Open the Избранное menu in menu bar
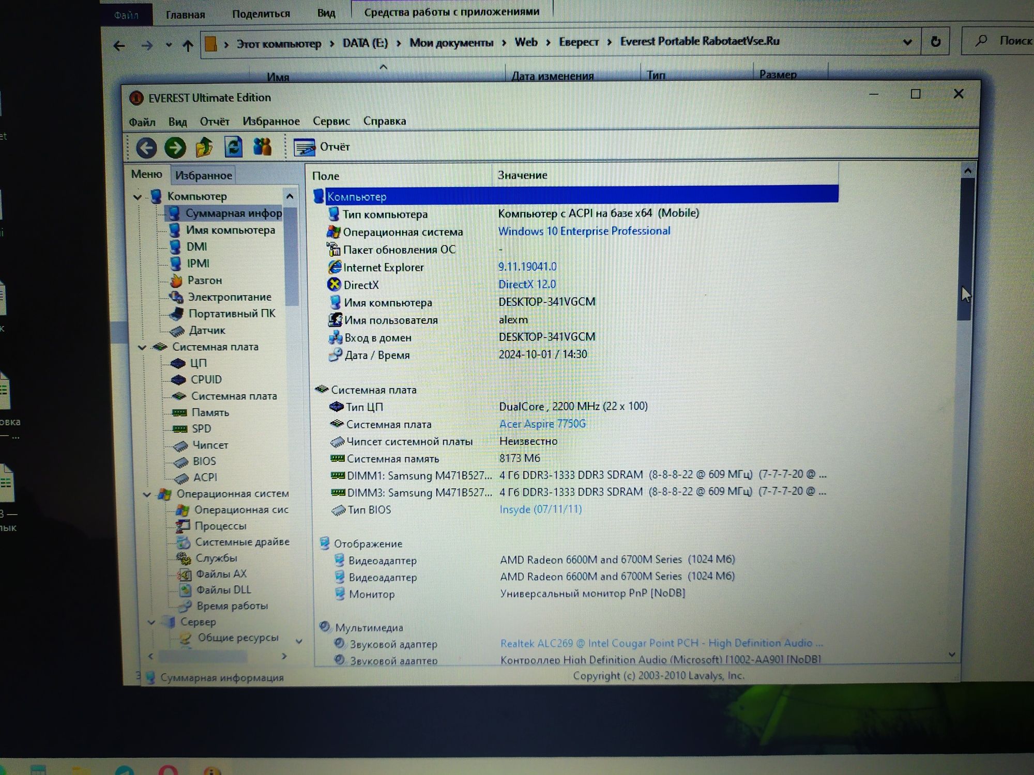The height and width of the screenshot is (775, 1034). tap(271, 121)
